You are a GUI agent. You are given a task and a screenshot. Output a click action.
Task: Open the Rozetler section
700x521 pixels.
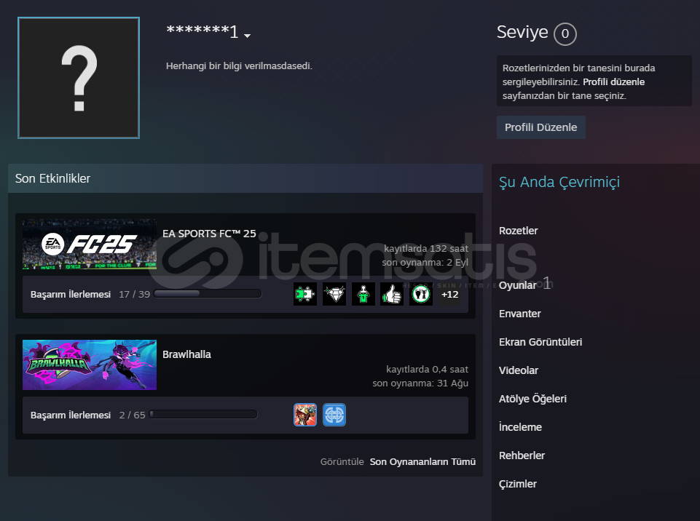pos(519,231)
